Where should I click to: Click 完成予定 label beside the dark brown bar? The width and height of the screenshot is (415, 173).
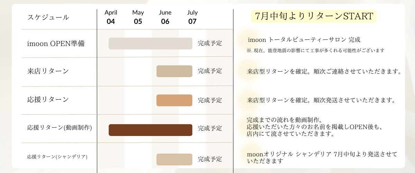(x=210, y=128)
